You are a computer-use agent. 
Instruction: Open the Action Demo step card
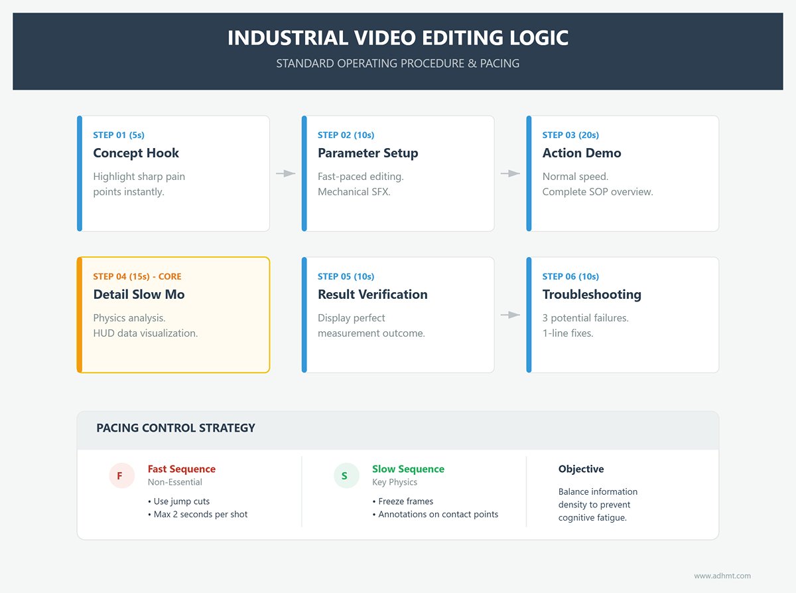point(623,173)
